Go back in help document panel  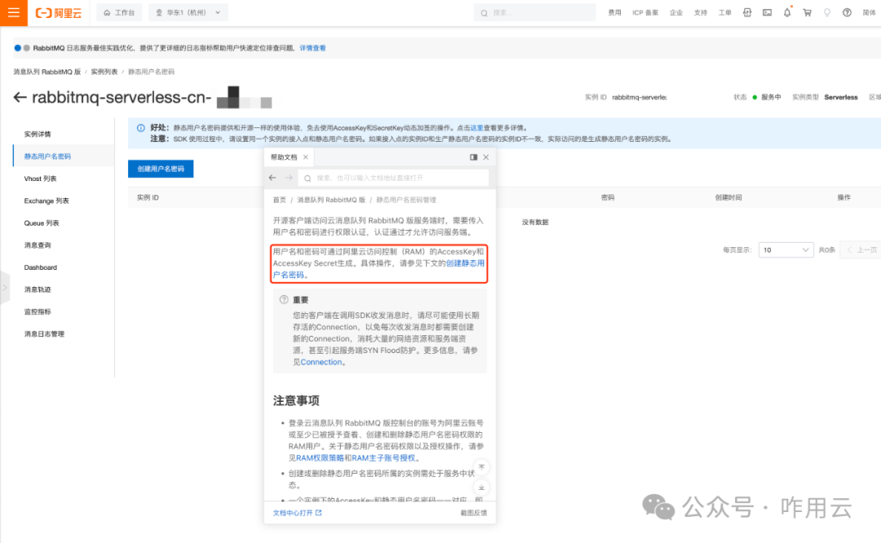click(x=272, y=178)
